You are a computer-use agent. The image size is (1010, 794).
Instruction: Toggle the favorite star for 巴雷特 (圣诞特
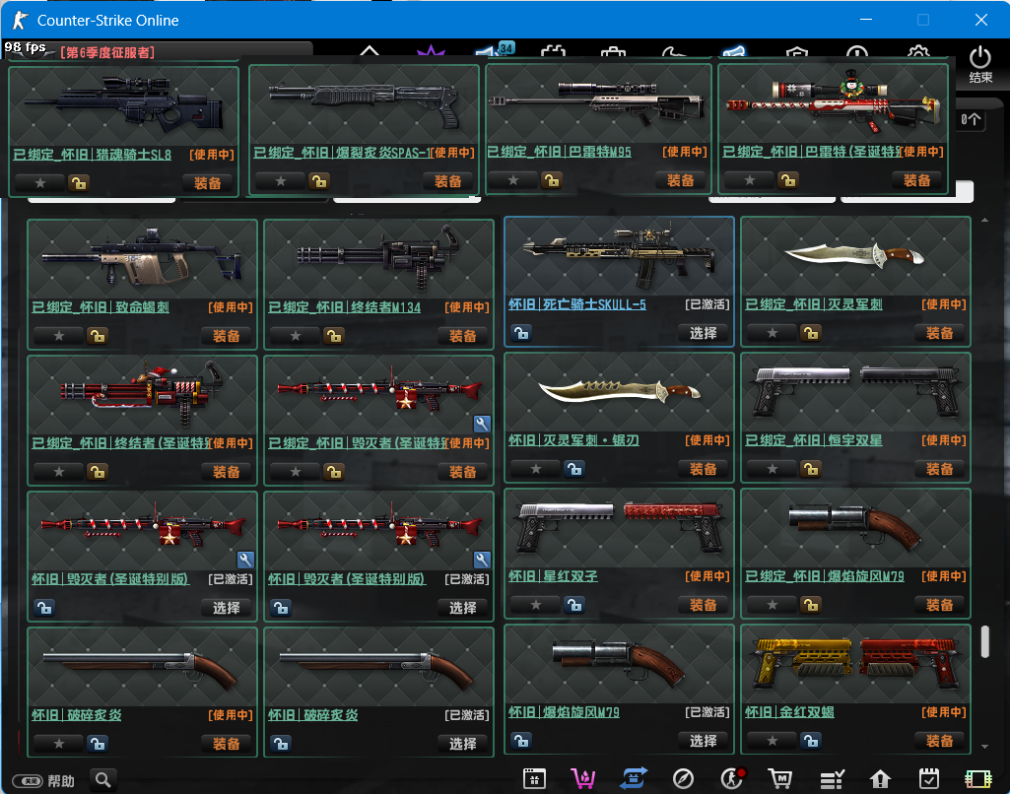(x=750, y=180)
